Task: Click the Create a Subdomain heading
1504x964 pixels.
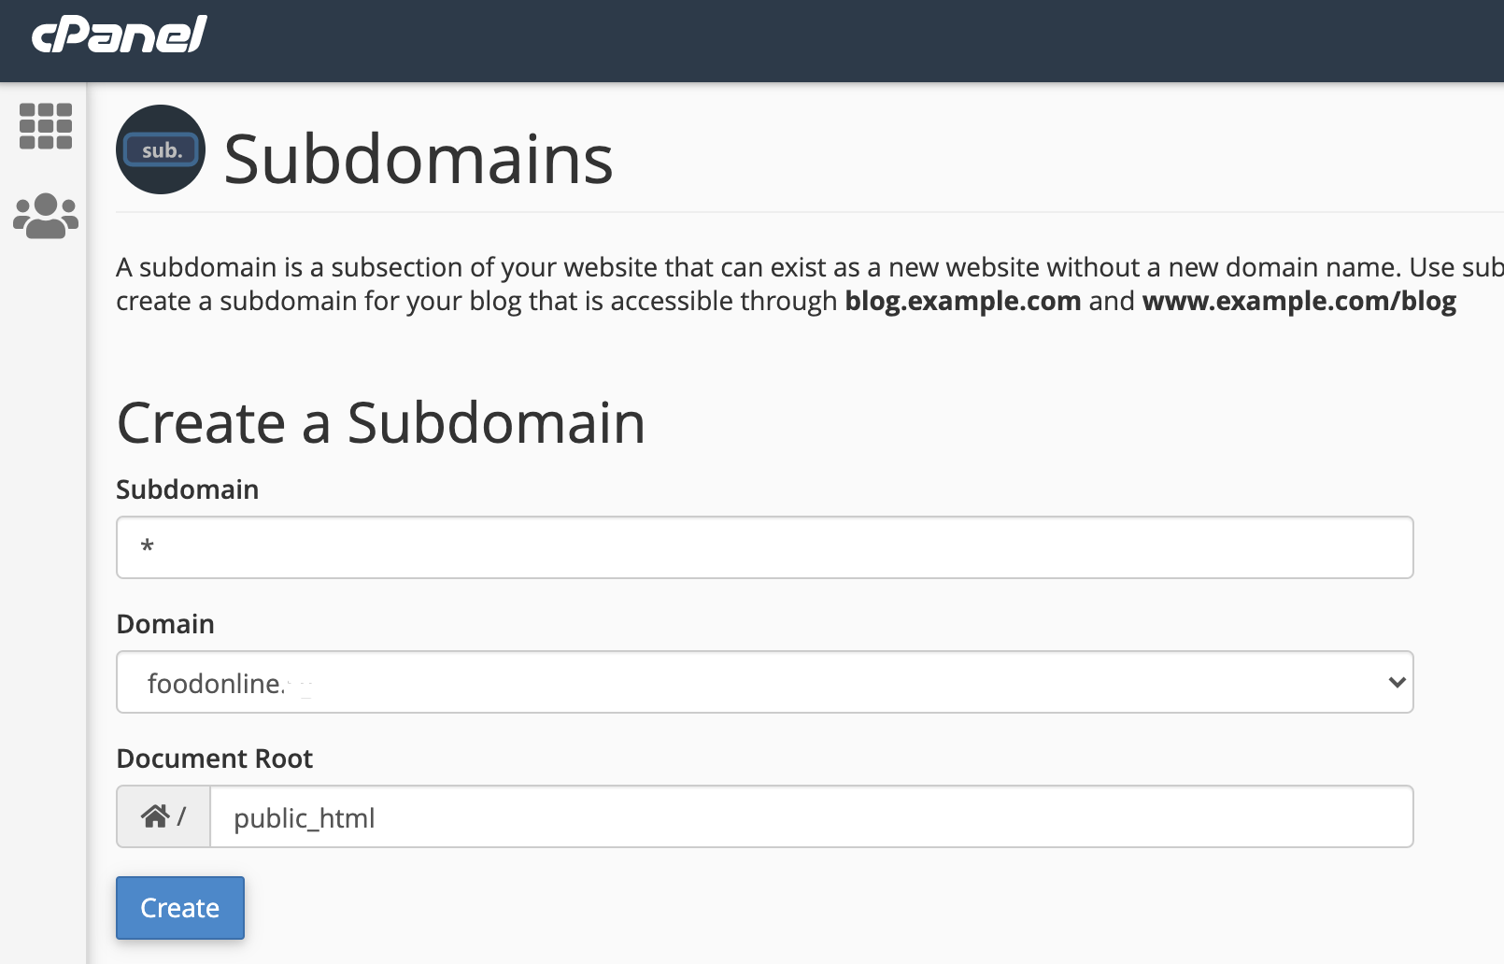Action: [x=380, y=423]
